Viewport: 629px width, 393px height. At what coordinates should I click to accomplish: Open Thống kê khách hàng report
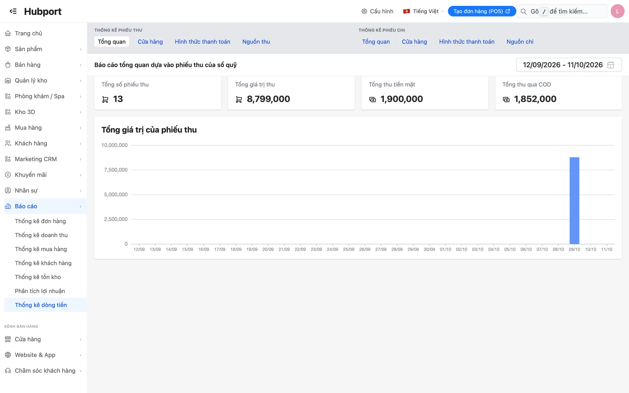(x=43, y=263)
